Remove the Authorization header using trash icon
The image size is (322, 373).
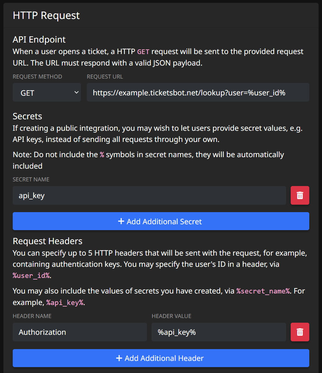click(300, 332)
